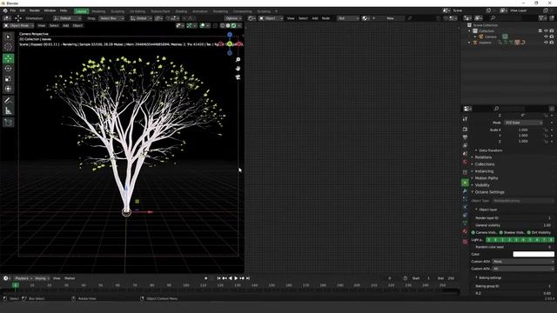
Task: Select the Annotate tool
Action: pos(8,101)
